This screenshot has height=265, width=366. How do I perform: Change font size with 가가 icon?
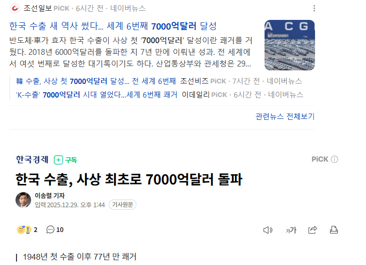click(x=291, y=230)
